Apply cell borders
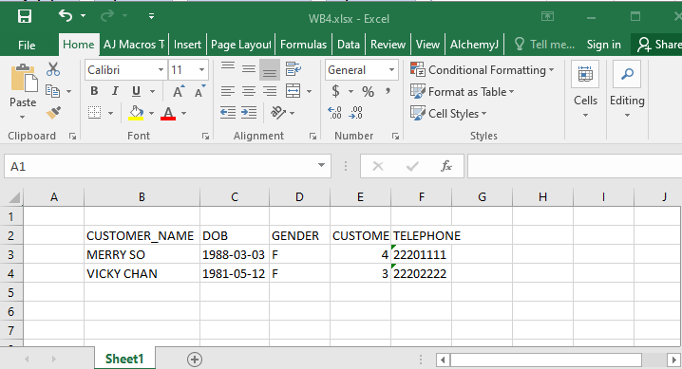This screenshot has width=682, height=369. point(94,113)
